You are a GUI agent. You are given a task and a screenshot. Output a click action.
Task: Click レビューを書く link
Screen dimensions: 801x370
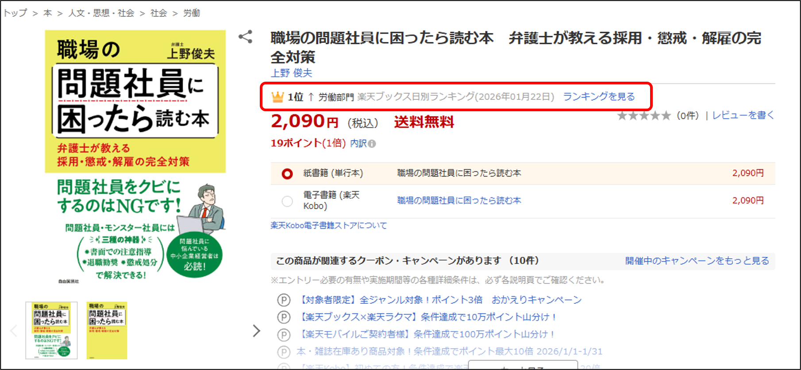click(743, 115)
